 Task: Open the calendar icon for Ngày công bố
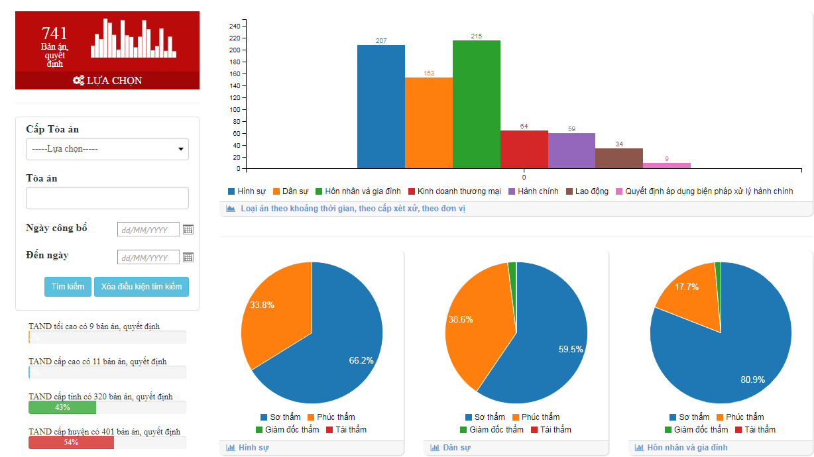pos(188,230)
